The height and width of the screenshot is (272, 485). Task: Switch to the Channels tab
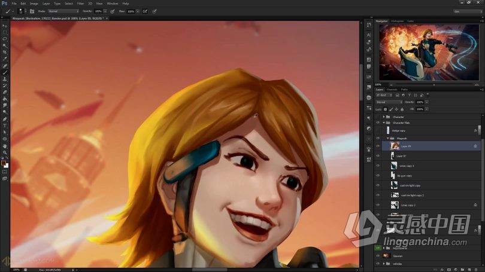click(392, 90)
